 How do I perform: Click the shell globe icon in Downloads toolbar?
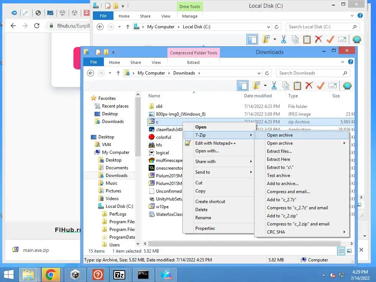(x=347, y=86)
